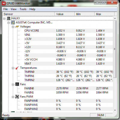Select the HALKY computer icon
Image resolution: width=120 pixels, height=120 pixels.
tap(9, 18)
